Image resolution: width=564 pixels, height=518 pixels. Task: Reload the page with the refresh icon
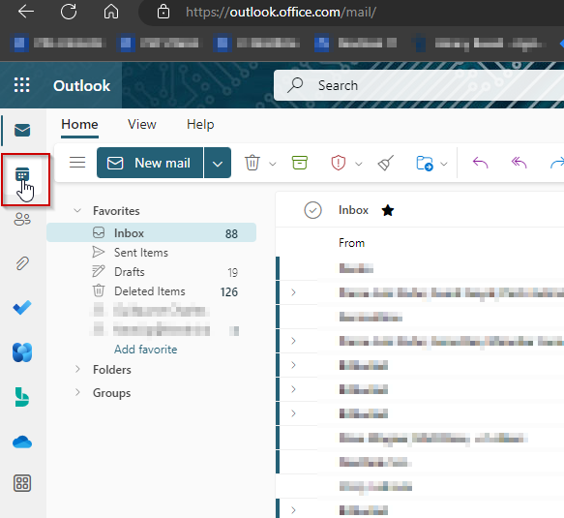click(69, 12)
